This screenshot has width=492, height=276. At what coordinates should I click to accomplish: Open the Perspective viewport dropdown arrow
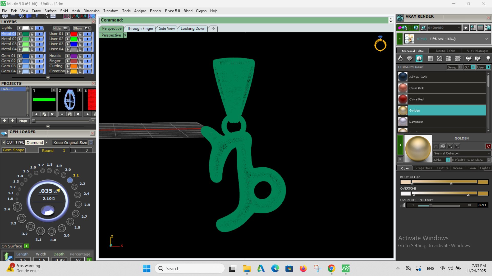(x=125, y=35)
